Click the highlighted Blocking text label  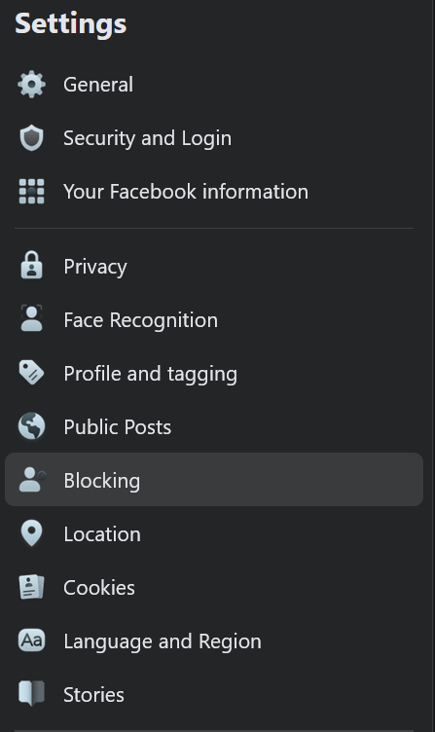click(102, 481)
